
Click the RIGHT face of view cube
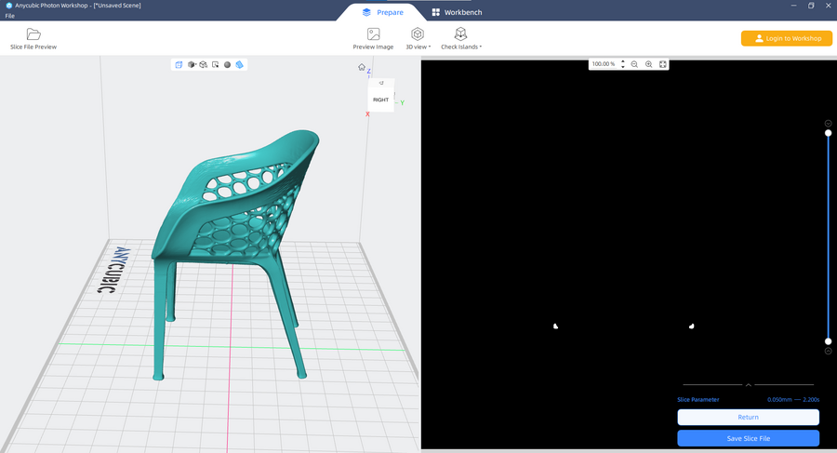(380, 100)
